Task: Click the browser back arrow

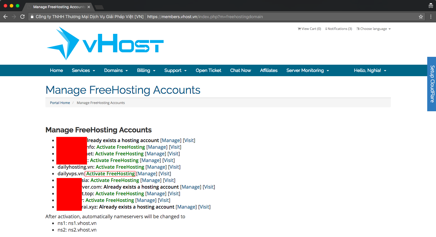Action: [5, 17]
